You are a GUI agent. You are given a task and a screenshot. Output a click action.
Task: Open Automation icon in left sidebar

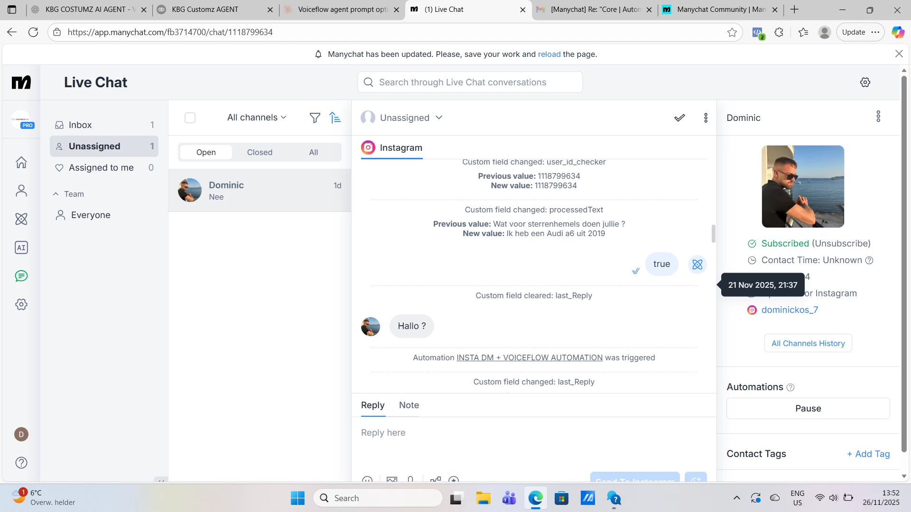[21, 219]
